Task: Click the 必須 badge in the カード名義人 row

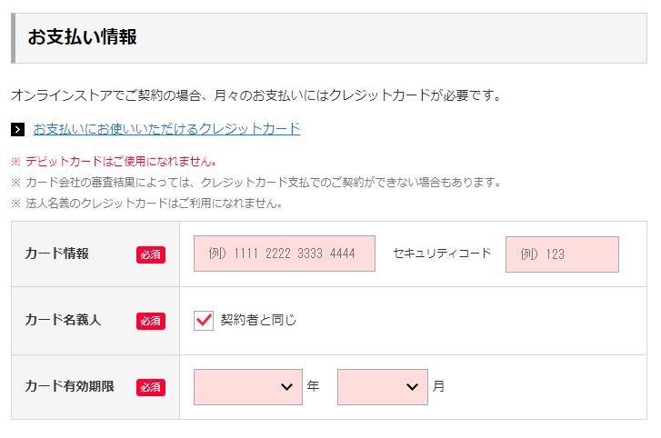Action: [x=151, y=321]
